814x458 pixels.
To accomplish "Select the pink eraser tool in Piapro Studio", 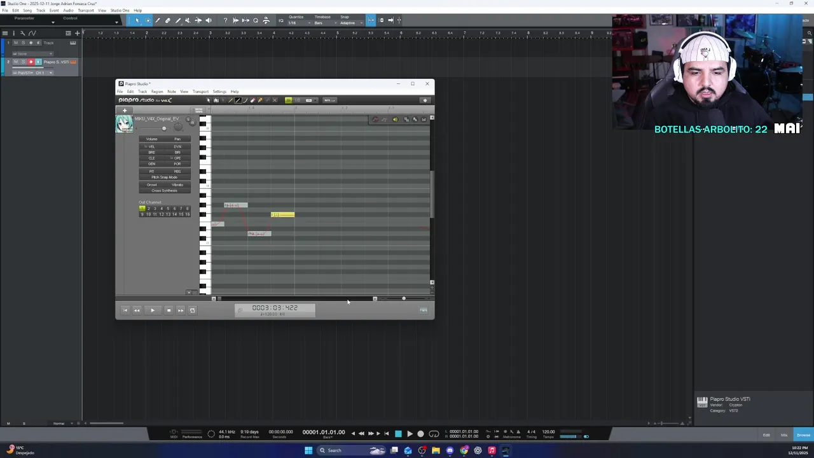I will 252,100.
